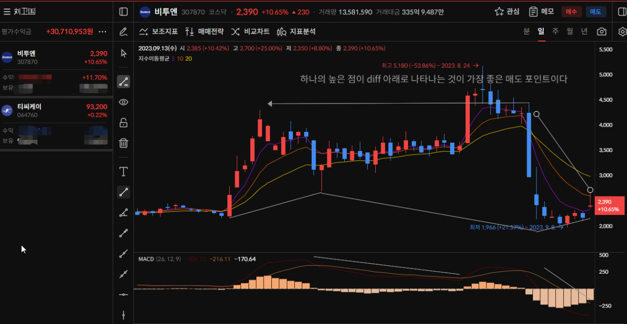Click the Korean text annotation on chart
This screenshot has height=324, width=627.
tap(434, 79)
